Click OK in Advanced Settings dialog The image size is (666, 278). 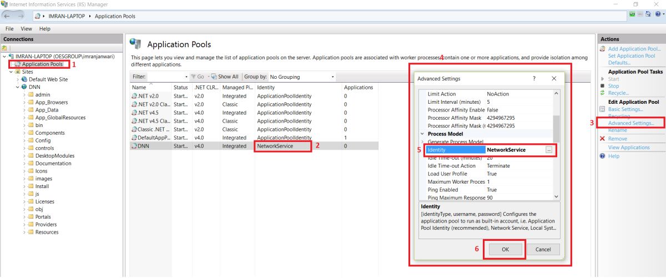point(505,250)
